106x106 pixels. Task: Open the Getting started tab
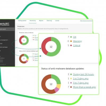22,21
